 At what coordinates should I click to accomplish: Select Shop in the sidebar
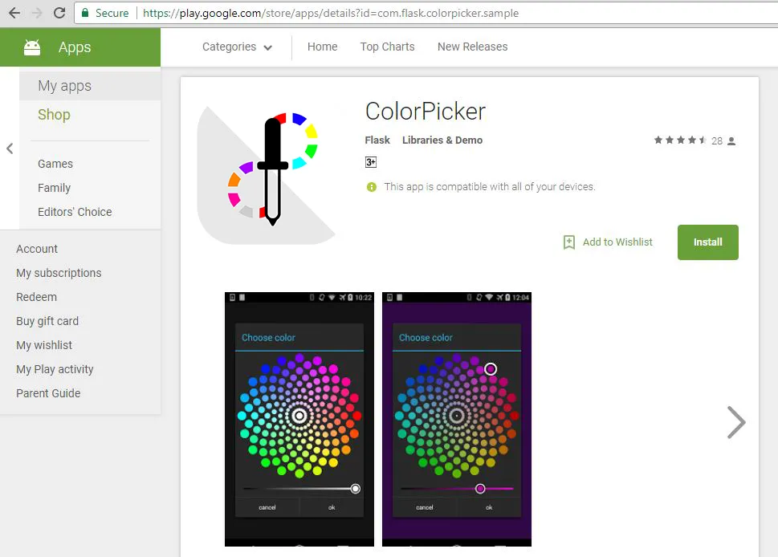[54, 115]
